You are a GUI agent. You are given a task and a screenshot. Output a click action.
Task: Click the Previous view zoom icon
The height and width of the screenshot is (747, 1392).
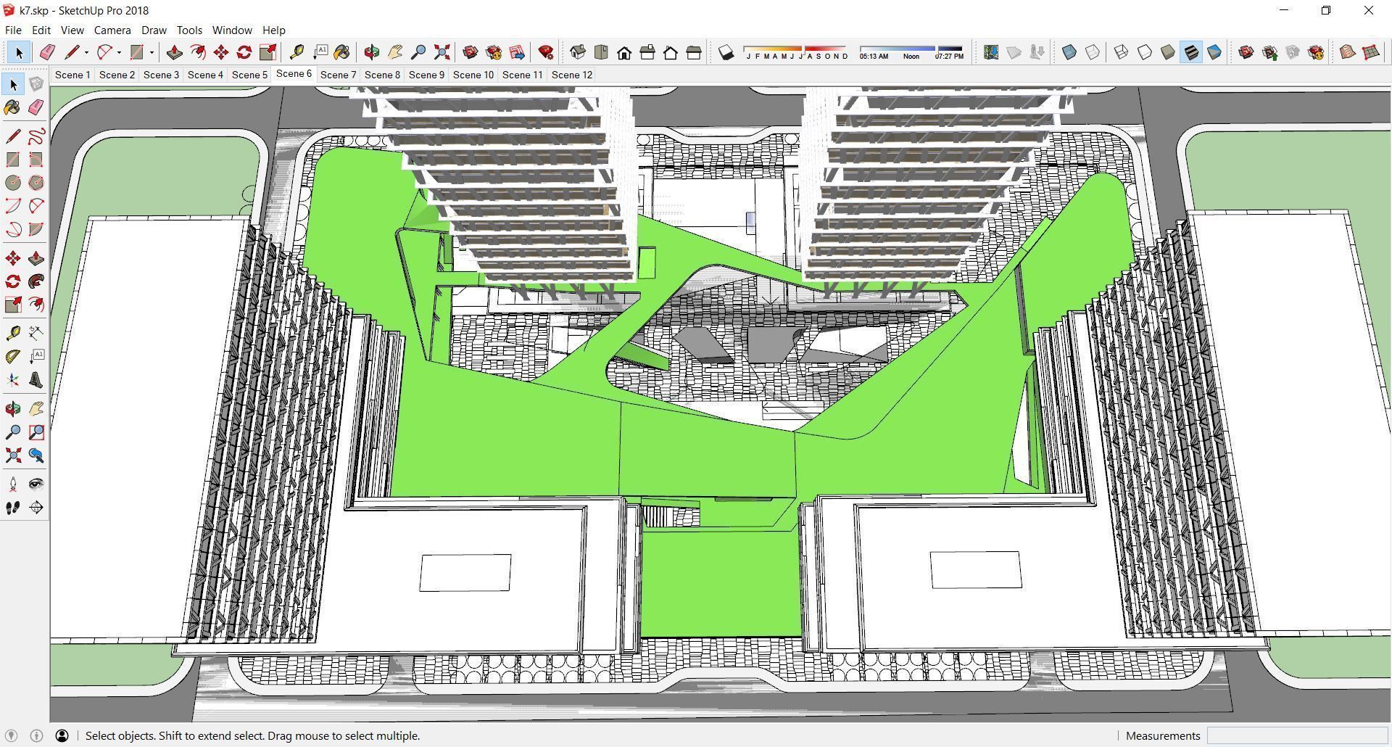[36, 455]
